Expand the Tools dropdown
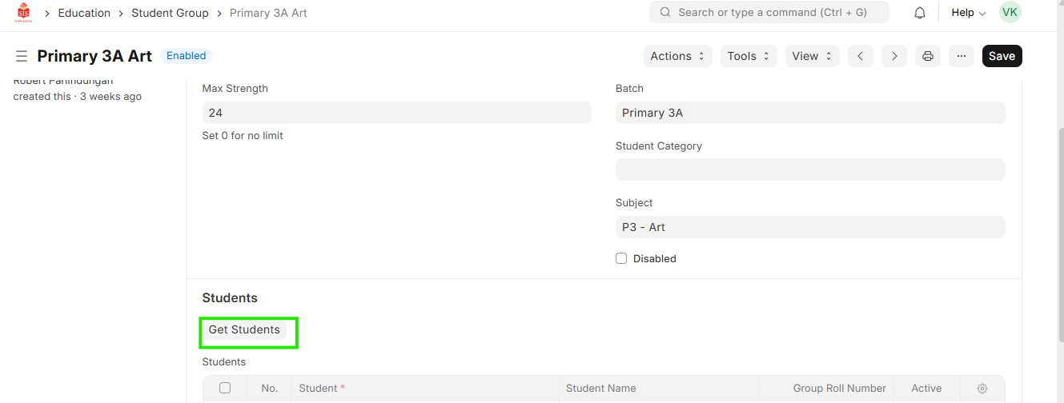Viewport: 1064px width, 403px height. [749, 56]
